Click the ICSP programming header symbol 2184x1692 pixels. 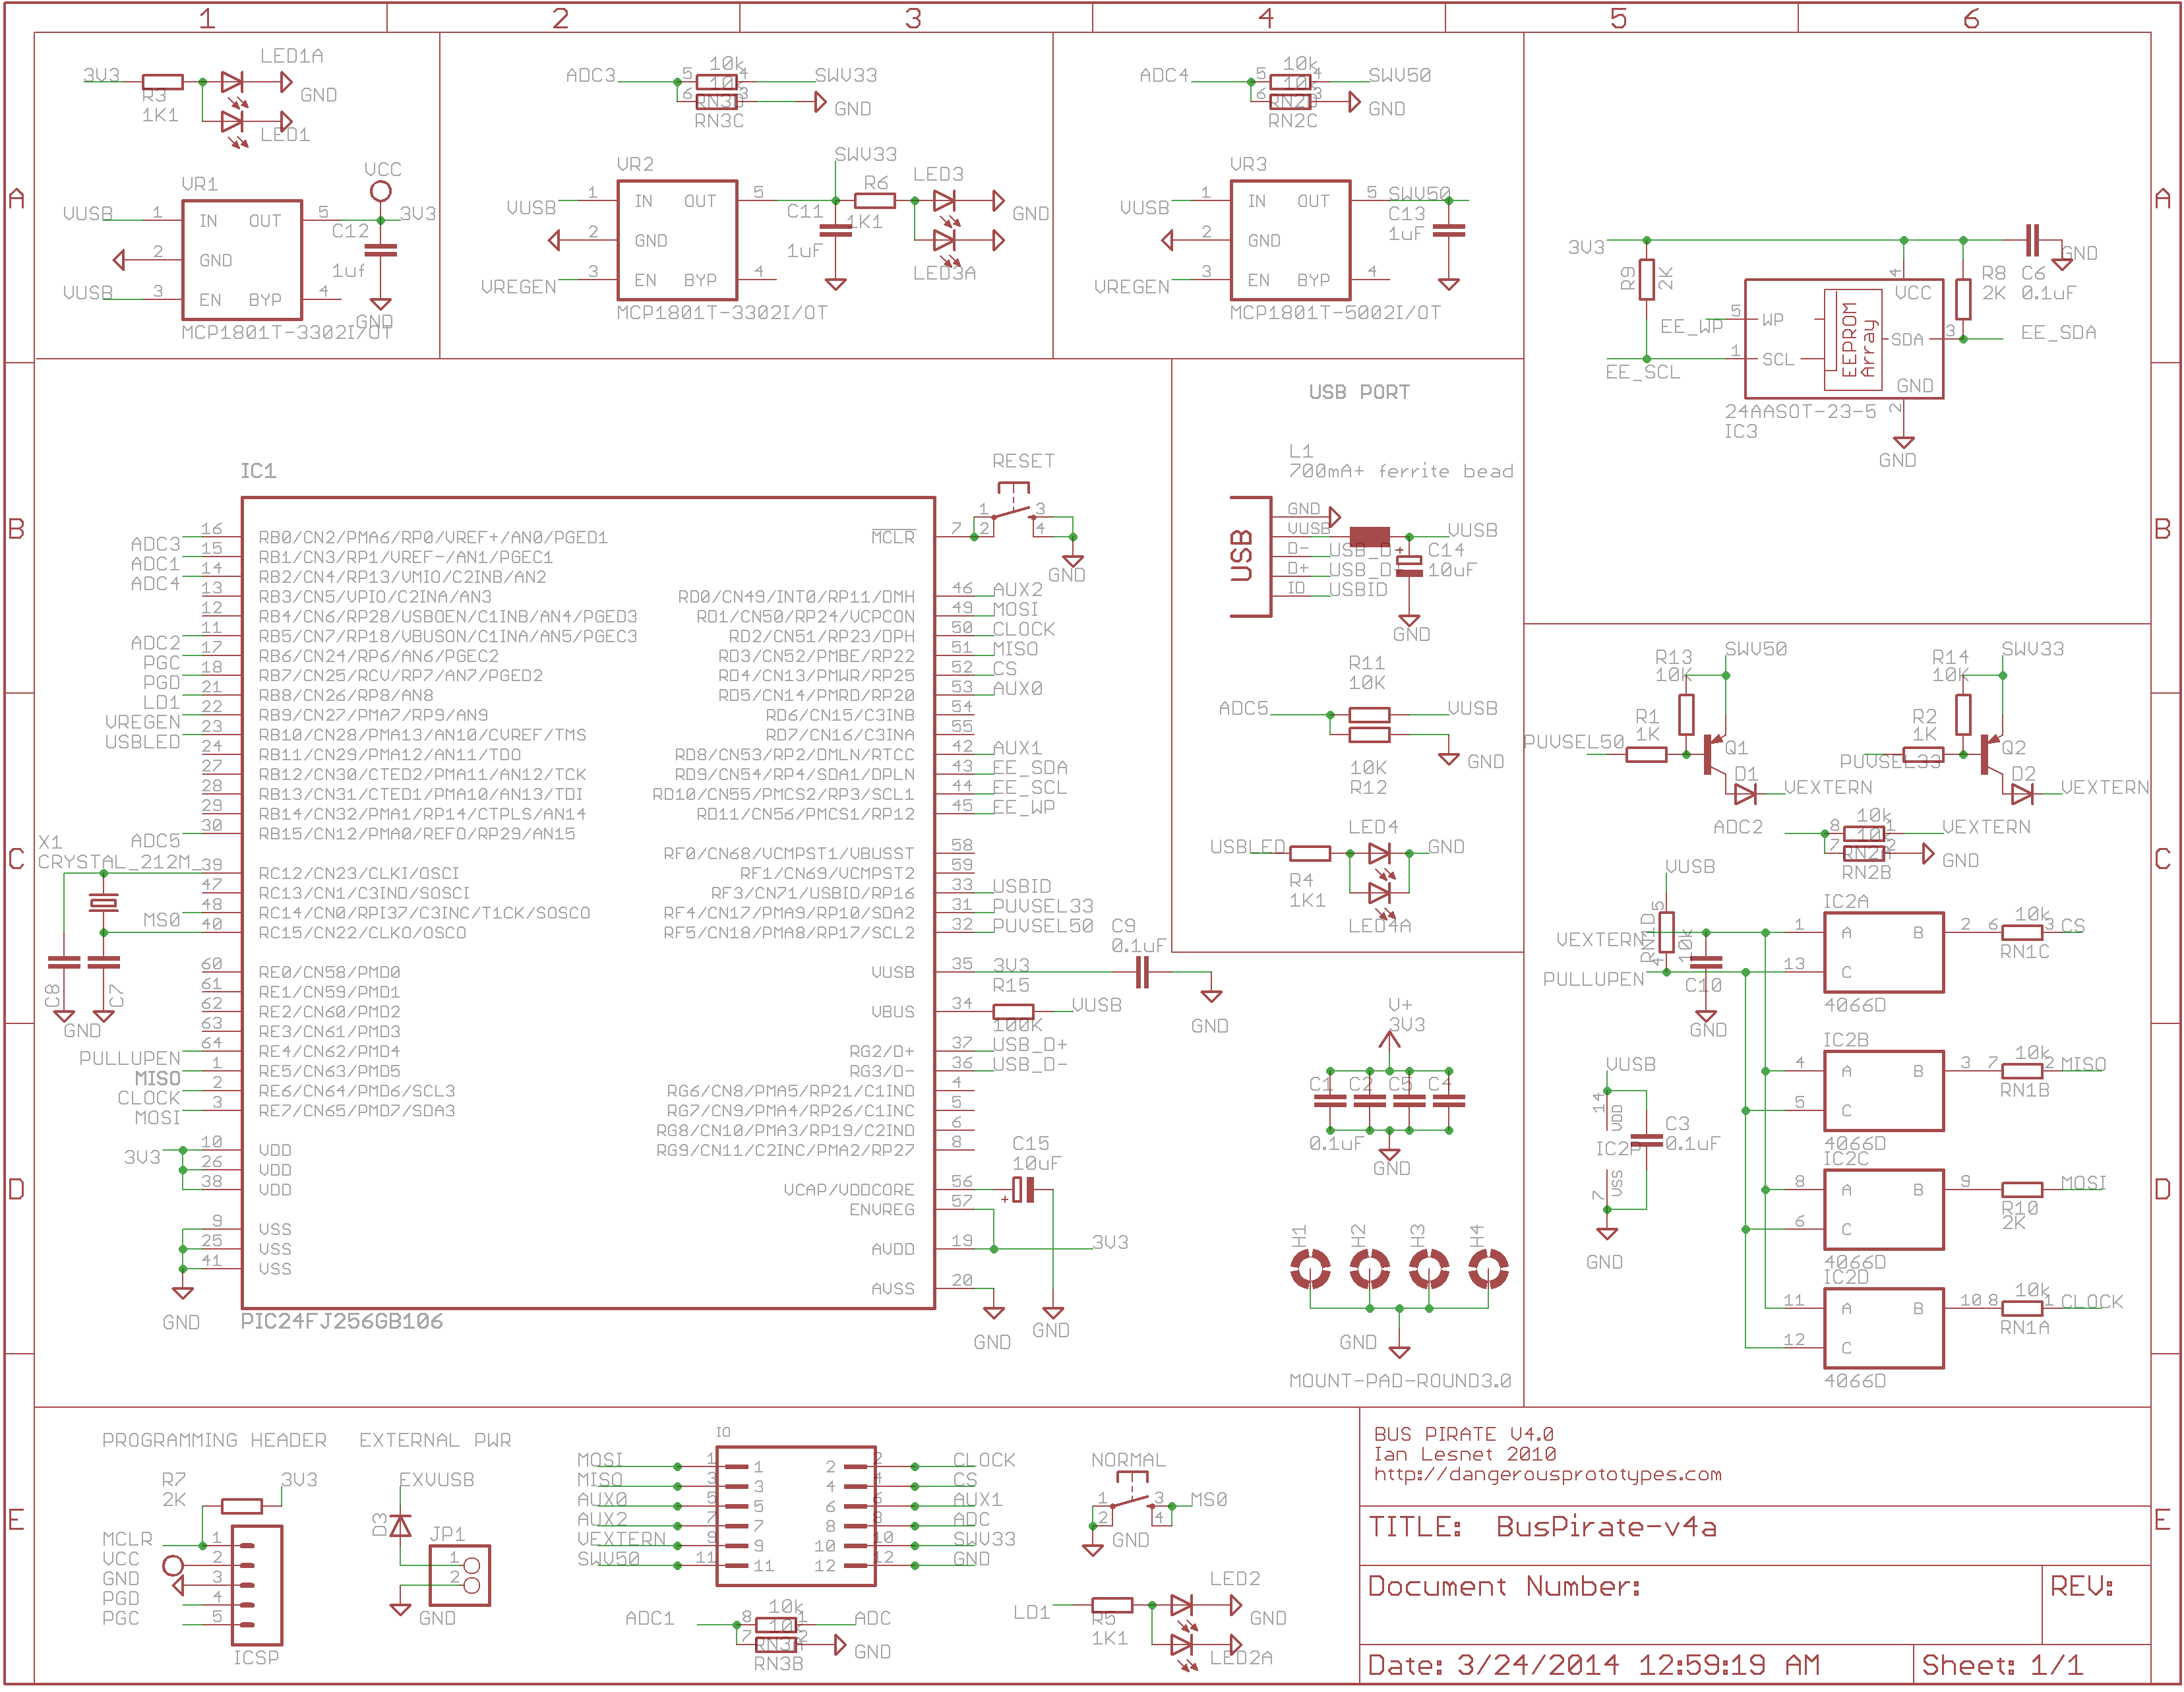pyautogui.click(x=257, y=1585)
